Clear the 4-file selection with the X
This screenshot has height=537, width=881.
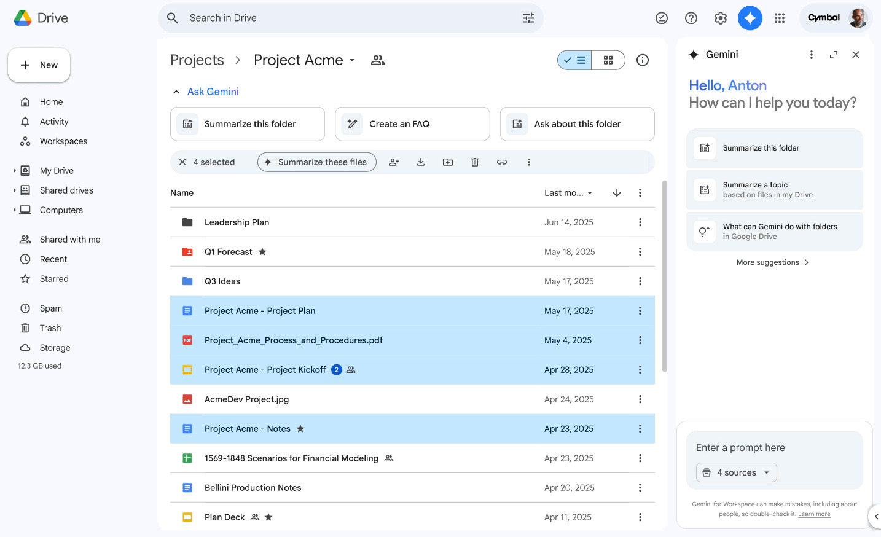[x=182, y=162]
